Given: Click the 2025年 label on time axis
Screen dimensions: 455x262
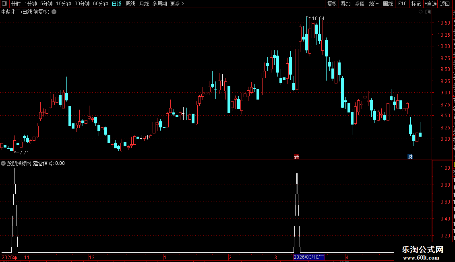Looking at the screenshot, I should tap(10, 257).
